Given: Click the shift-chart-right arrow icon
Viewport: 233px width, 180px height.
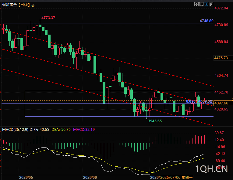Looking at the screenshot, I should 211,4.
